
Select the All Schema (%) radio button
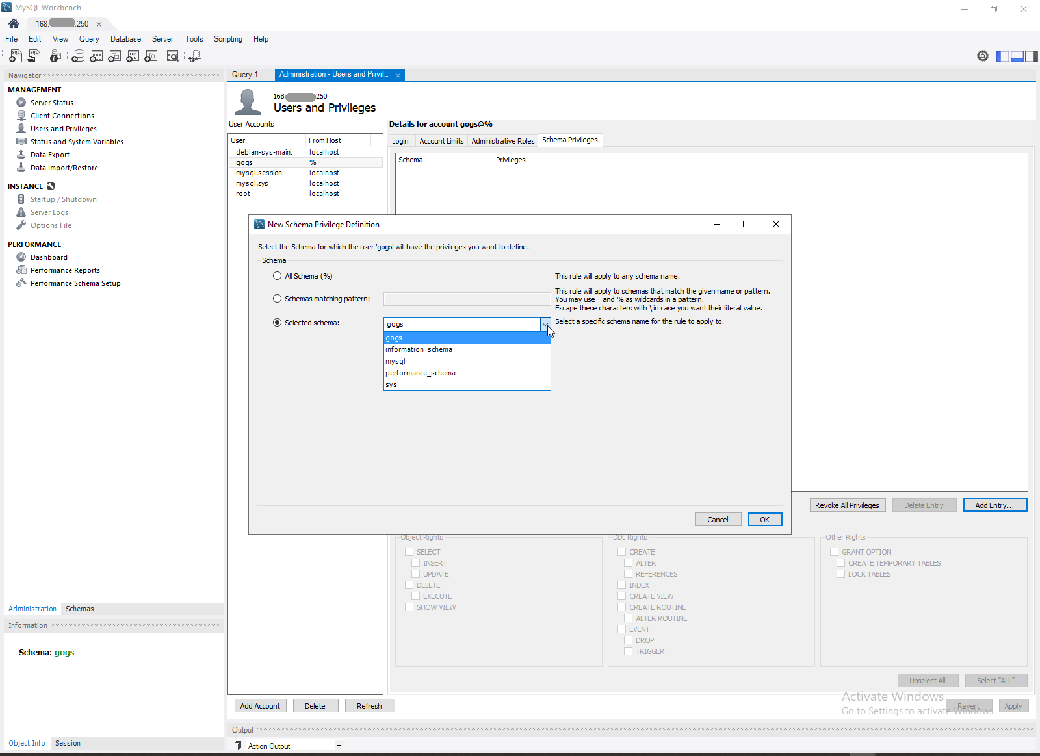click(278, 276)
